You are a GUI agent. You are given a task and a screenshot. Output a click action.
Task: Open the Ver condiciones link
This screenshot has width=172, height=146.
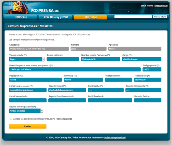[64, 119]
